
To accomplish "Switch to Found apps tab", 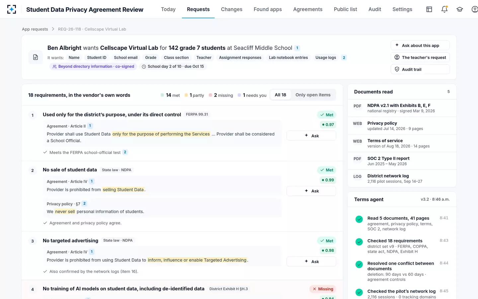I will pos(268,9).
